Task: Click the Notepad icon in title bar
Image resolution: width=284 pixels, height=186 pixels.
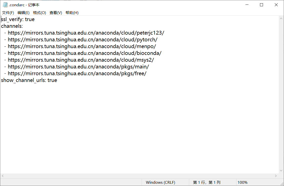Action: pos(5,5)
